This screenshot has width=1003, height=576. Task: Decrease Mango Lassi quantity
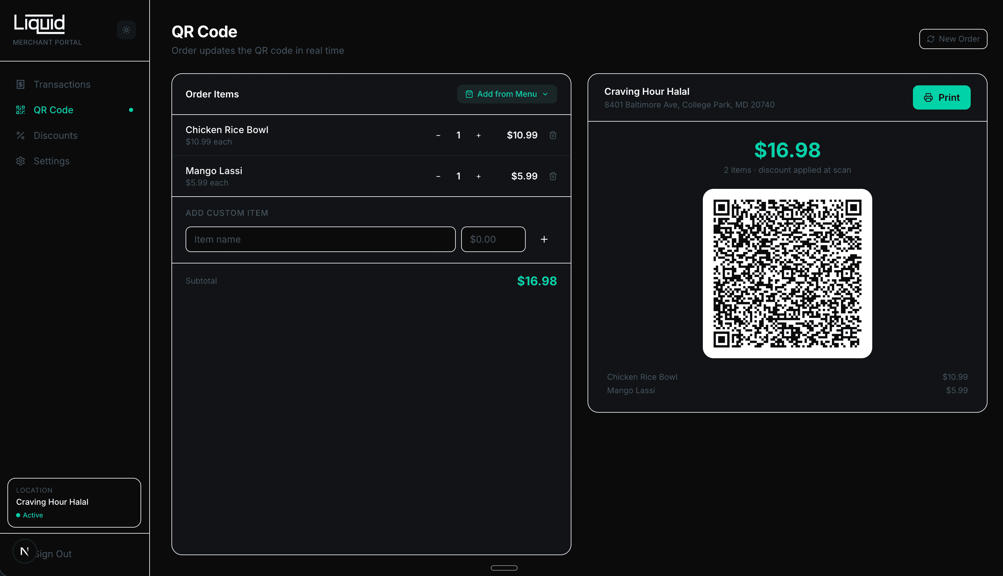(x=438, y=176)
